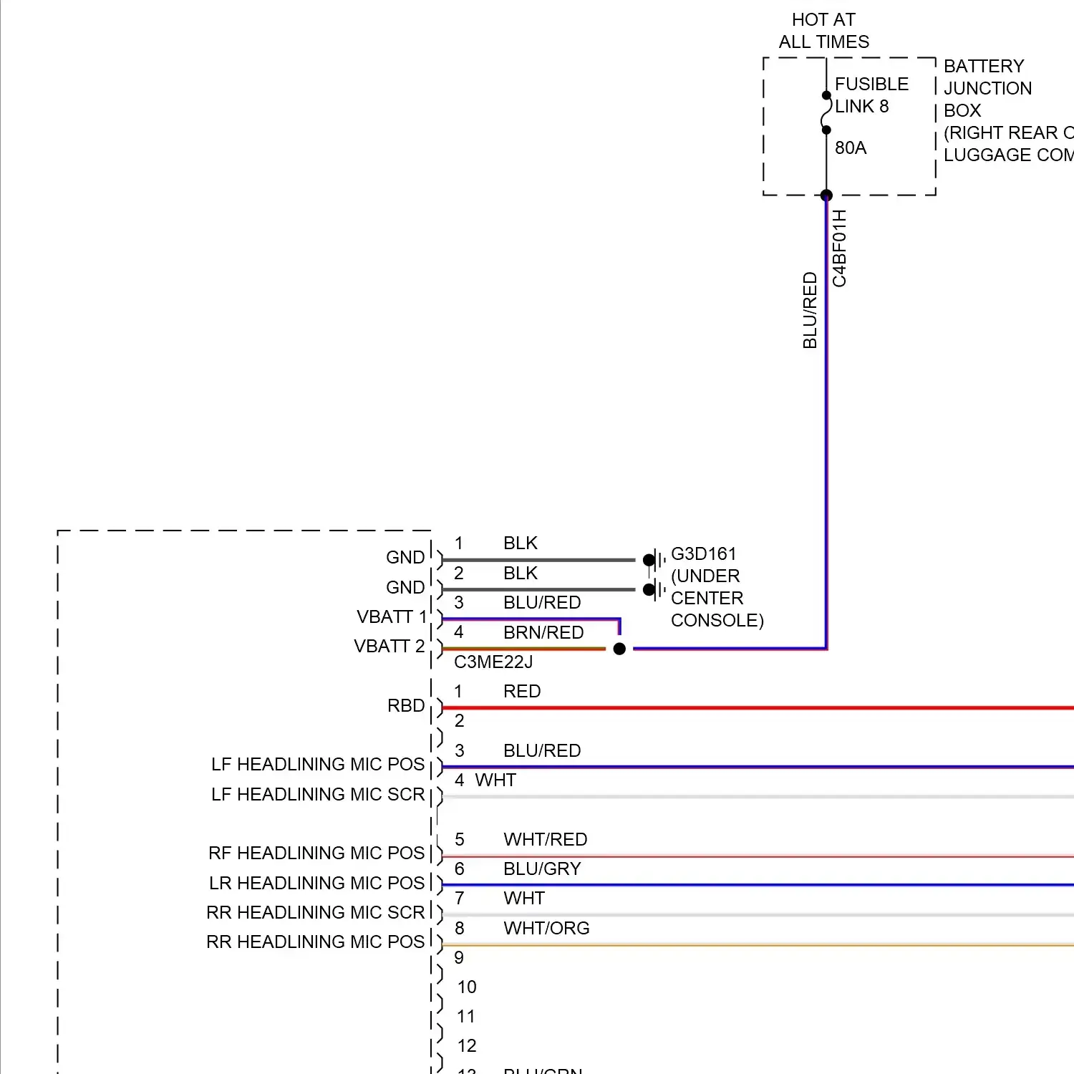Viewport: 1074px width, 1074px height.
Task: Select the RR HEADLINING MIC SCR label
Action: click(315, 913)
